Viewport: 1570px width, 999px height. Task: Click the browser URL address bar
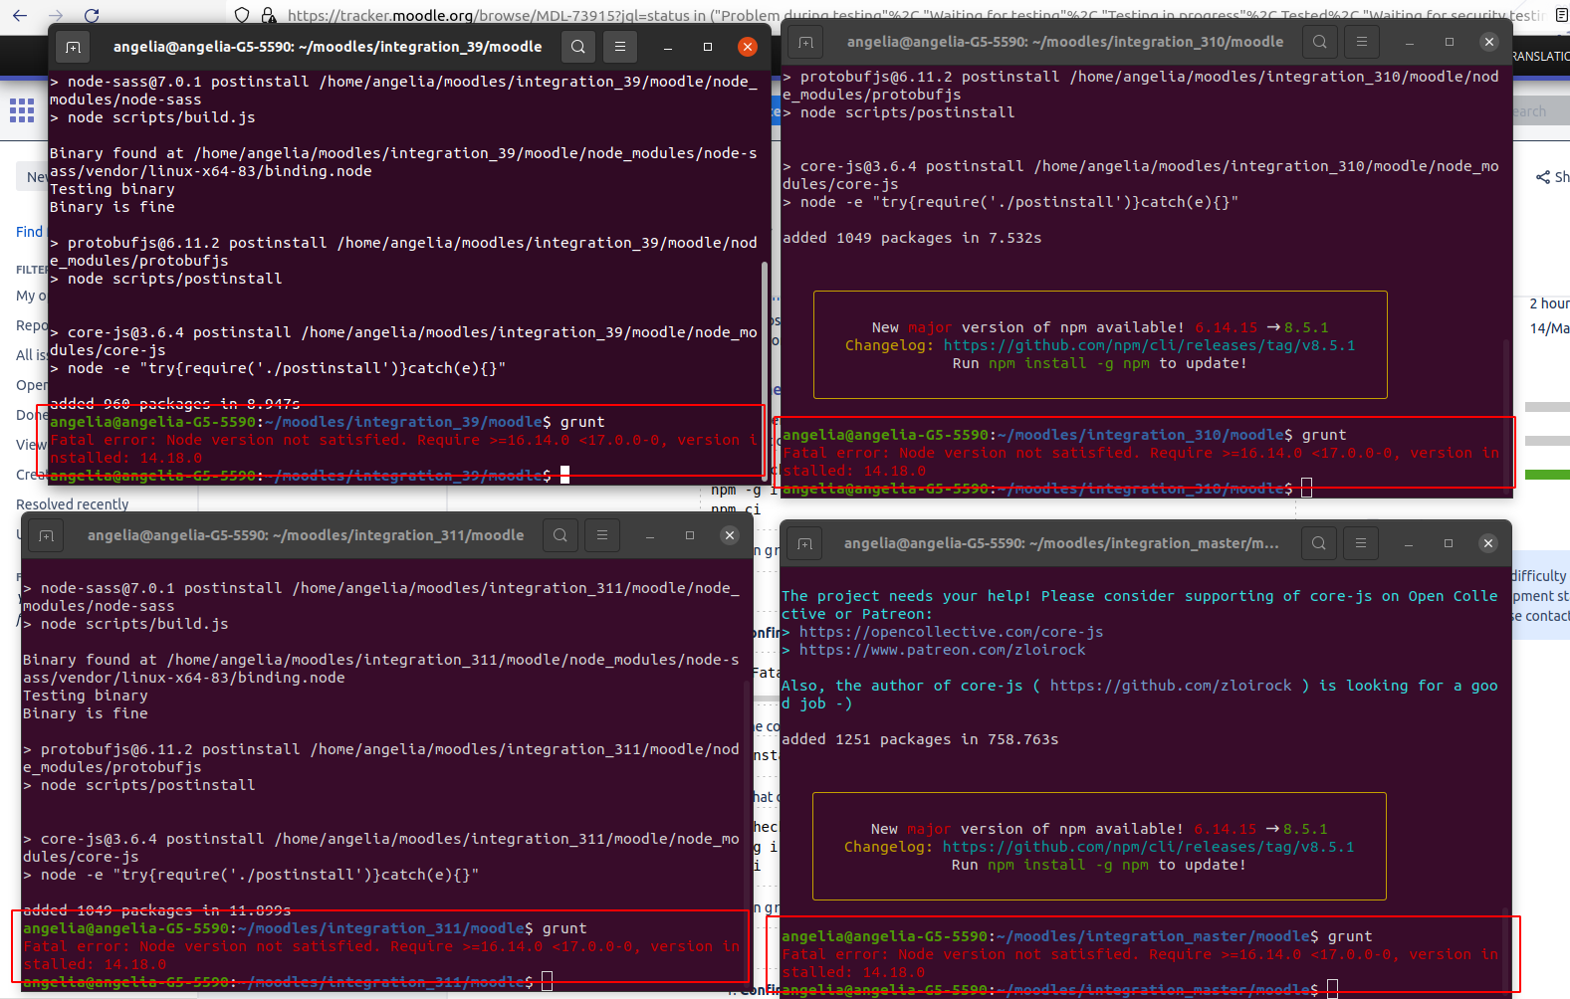[x=916, y=15]
